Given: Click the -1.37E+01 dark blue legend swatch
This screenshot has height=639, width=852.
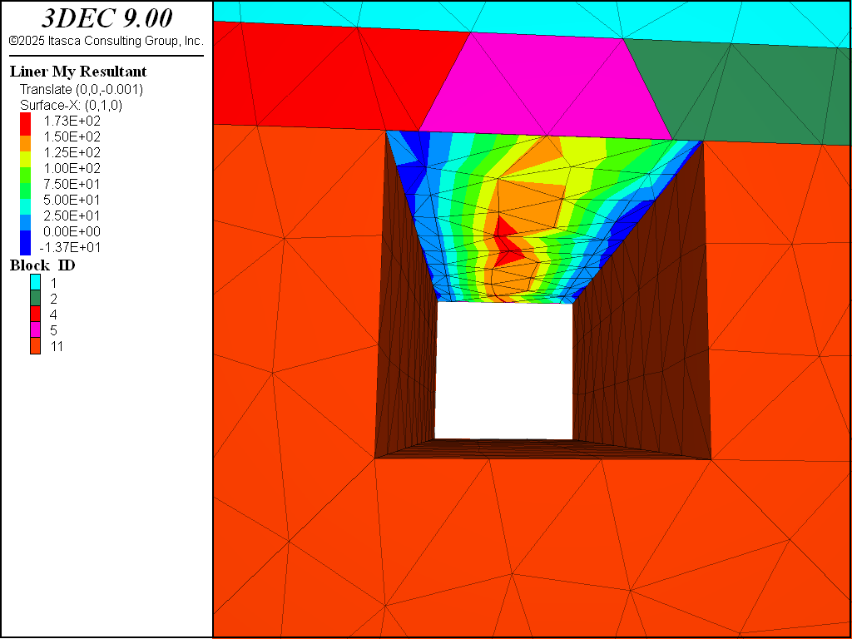Looking at the screenshot, I should tap(25, 243).
